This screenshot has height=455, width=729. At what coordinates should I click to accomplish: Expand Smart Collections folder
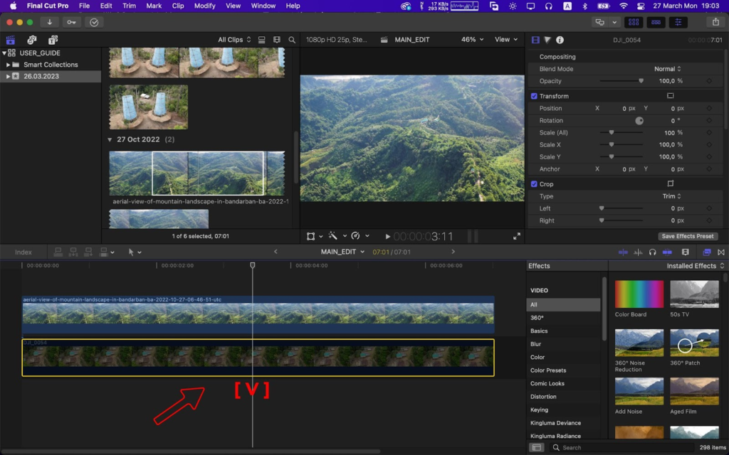pos(8,65)
